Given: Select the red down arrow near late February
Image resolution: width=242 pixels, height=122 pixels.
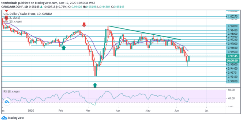Looking at the screenshot, I should tap(84, 25).
